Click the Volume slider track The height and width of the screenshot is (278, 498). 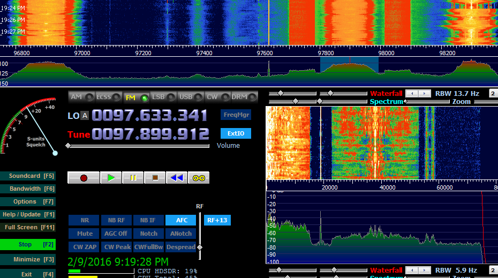139,146
